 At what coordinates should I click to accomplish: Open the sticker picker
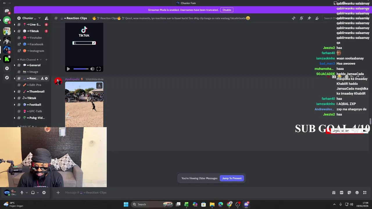coord(349,192)
